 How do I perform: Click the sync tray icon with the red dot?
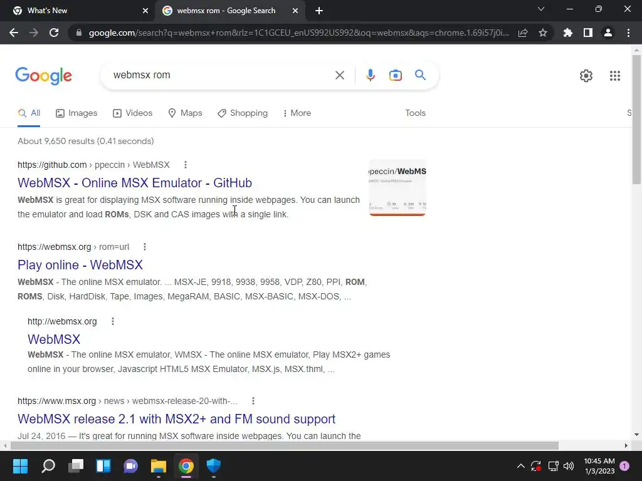536,466
